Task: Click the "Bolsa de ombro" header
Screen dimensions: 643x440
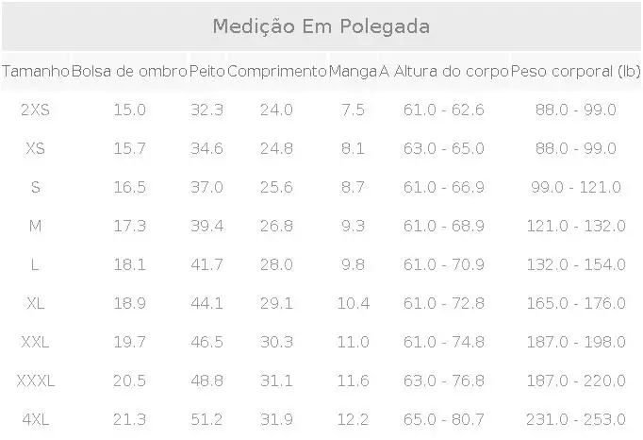Action: 129,71
